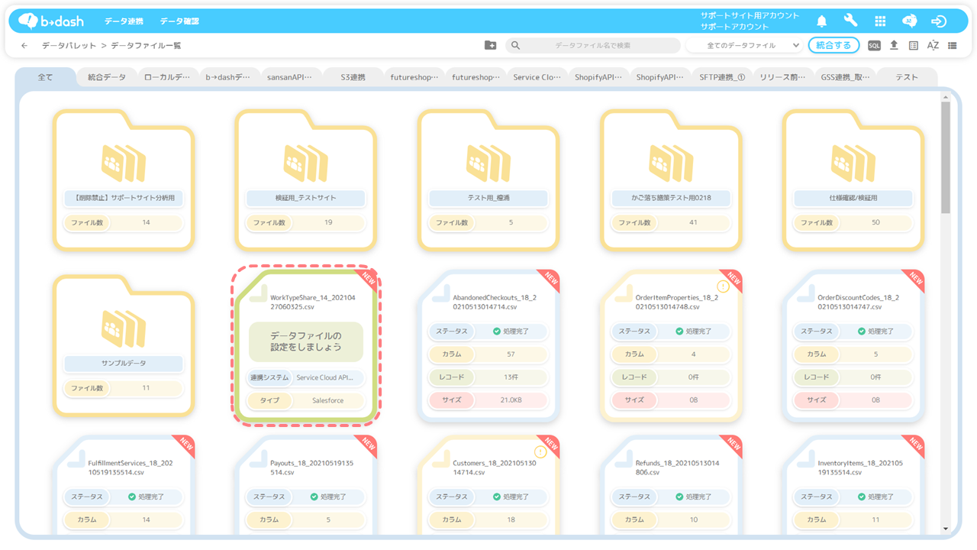Screen dimensions: 977x550
Task: Click the Service Cloud API… 連携システム value
Action: 326,378
